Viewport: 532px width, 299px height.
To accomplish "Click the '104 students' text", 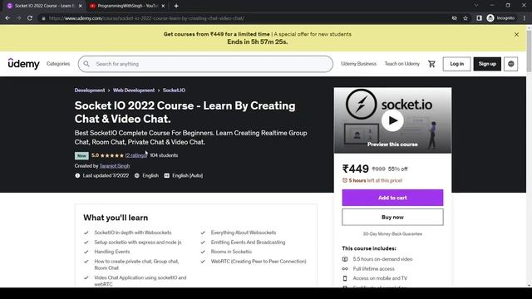I will coord(164,155).
